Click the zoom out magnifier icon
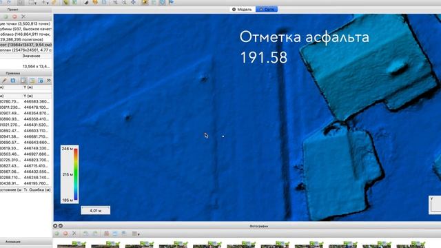The width and height of the screenshot is (441, 248). pyautogui.click(x=124, y=2)
